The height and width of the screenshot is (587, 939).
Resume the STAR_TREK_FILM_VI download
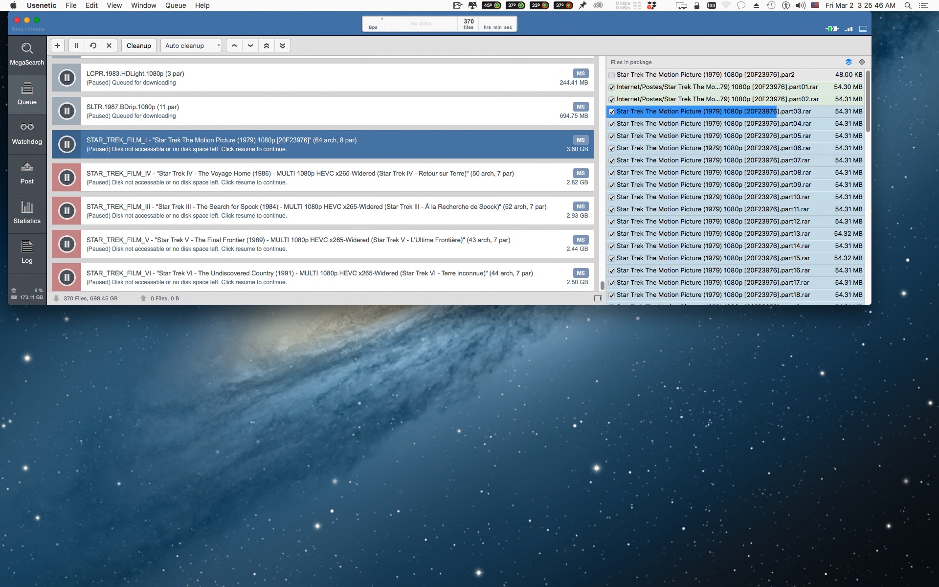point(67,277)
